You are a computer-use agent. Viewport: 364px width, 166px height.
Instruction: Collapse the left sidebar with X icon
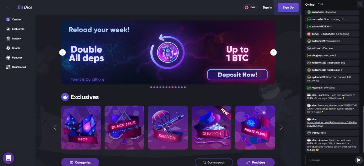pos(7,7)
